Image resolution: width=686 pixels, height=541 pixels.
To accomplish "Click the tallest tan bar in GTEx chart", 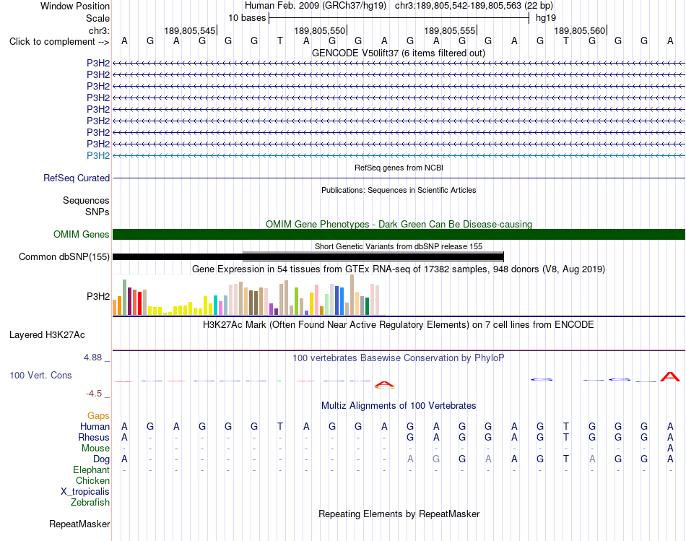I will tap(352, 295).
